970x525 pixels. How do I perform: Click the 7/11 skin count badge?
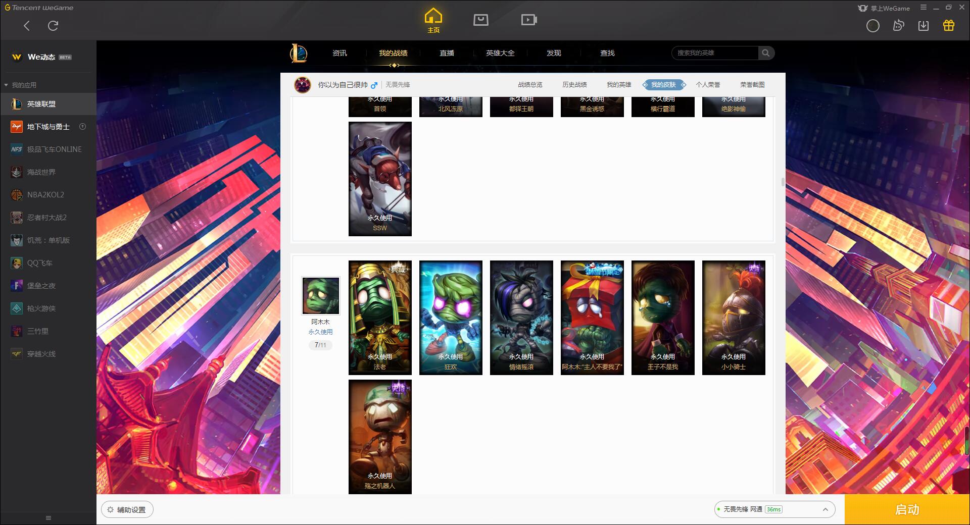tap(320, 345)
